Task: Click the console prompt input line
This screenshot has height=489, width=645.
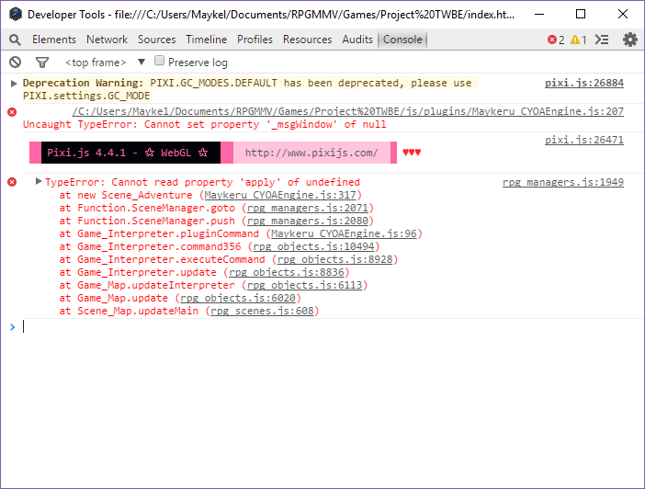Action: [x=329, y=327]
